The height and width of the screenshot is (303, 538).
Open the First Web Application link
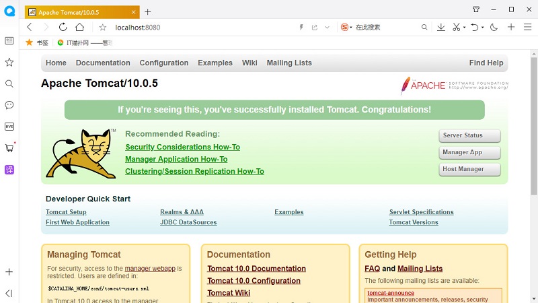pyautogui.click(x=77, y=222)
